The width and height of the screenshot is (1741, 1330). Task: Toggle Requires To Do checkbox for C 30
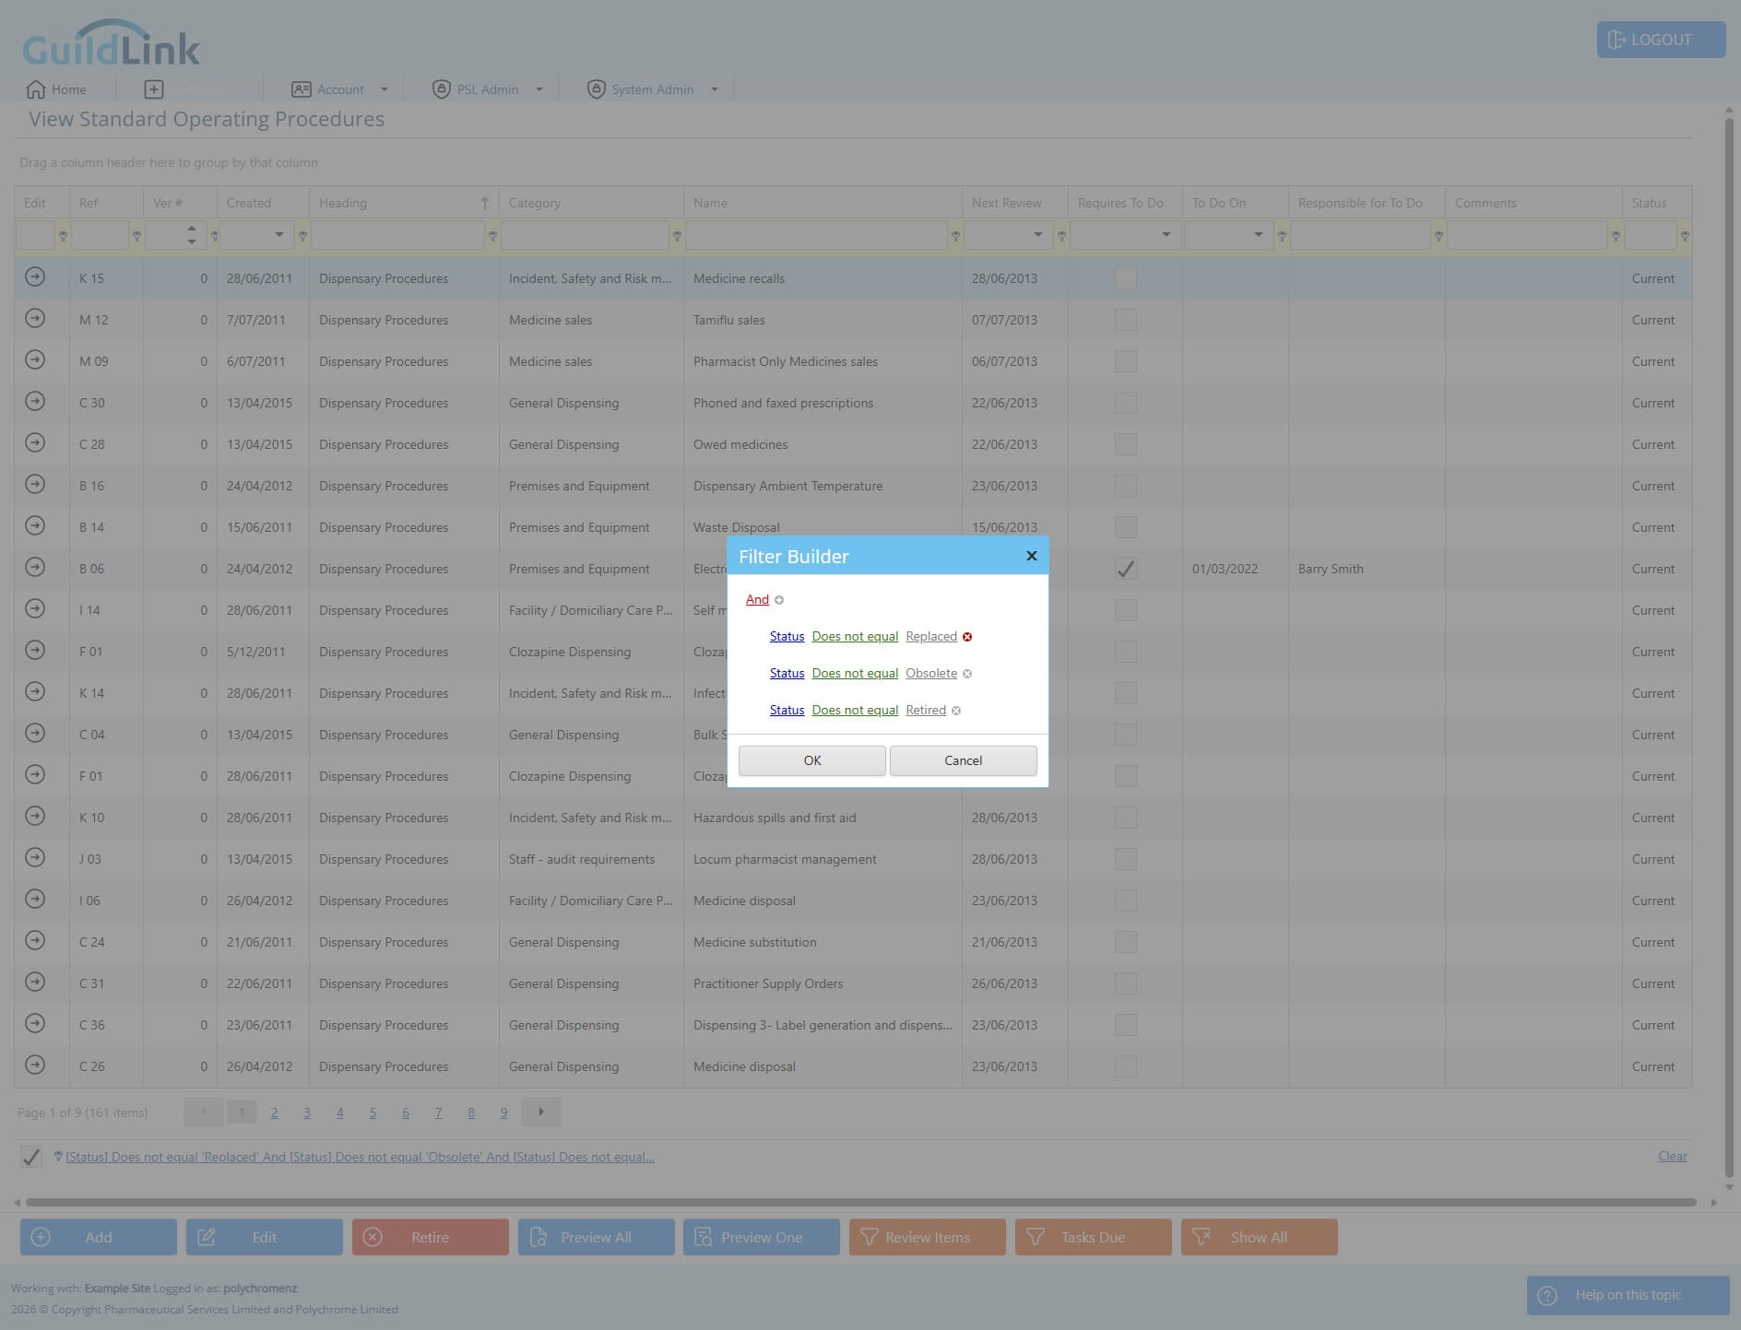1125,403
